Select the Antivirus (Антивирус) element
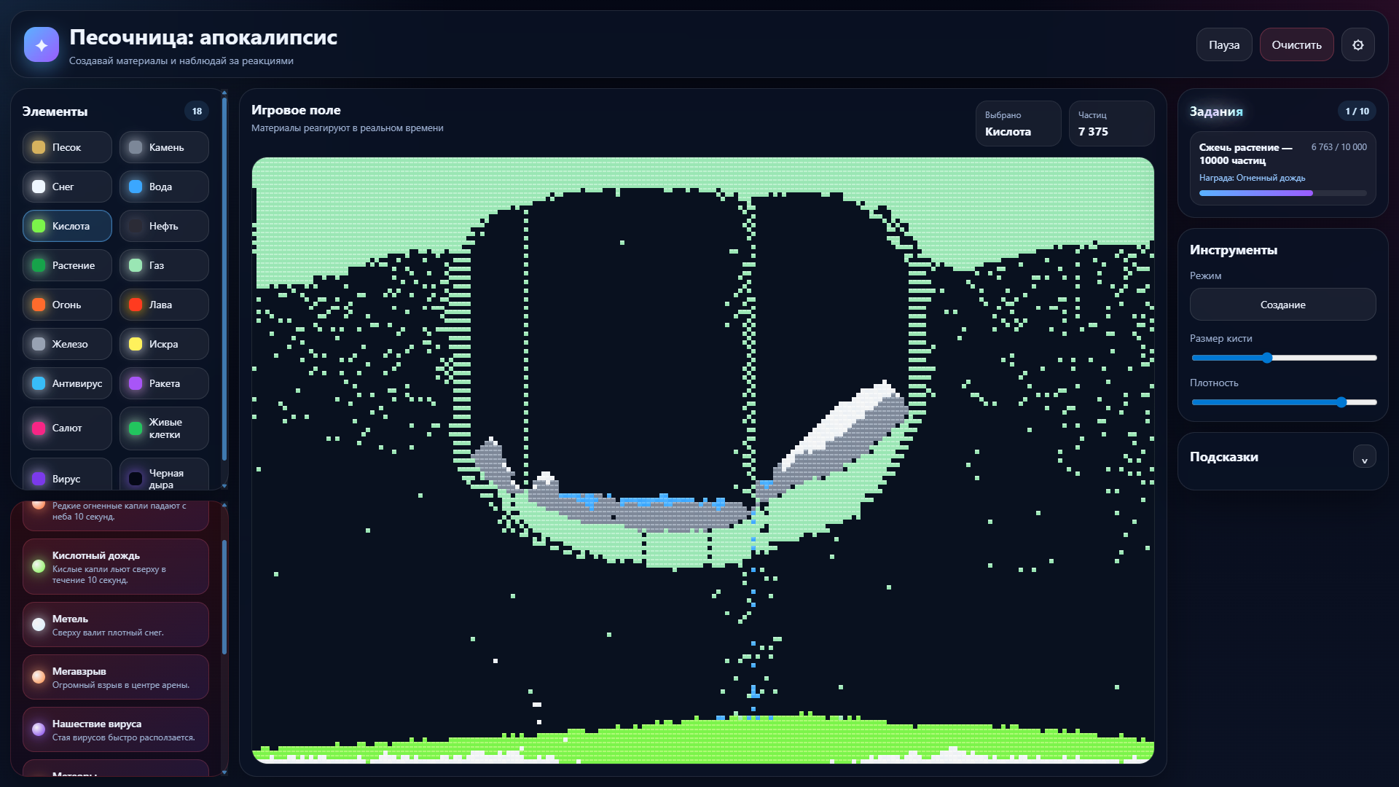The width and height of the screenshot is (1399, 787). tap(67, 383)
